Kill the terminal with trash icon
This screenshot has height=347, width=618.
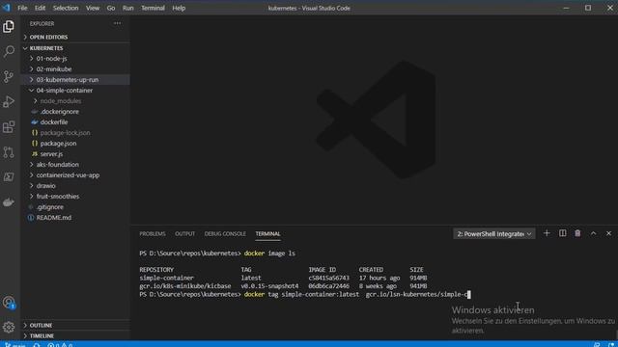tap(577, 233)
